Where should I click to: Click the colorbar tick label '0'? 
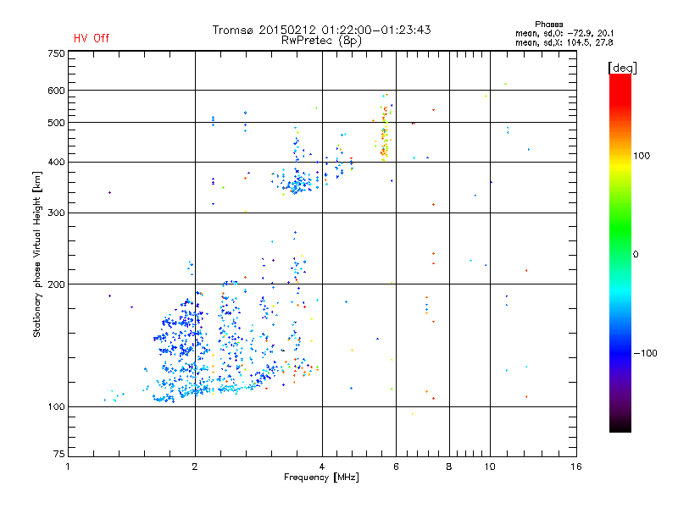coord(636,255)
